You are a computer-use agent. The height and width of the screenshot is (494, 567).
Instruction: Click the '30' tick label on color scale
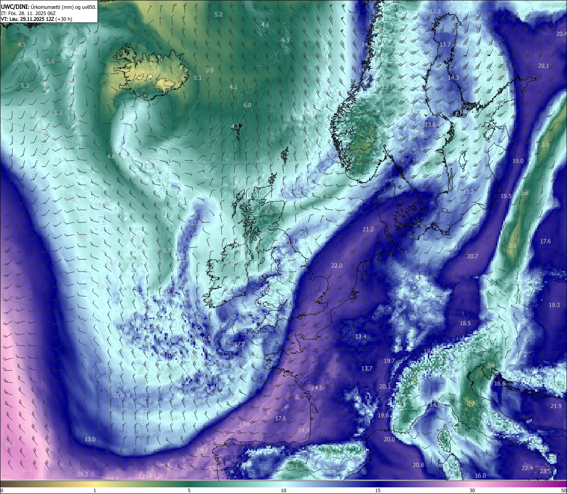(x=472, y=490)
